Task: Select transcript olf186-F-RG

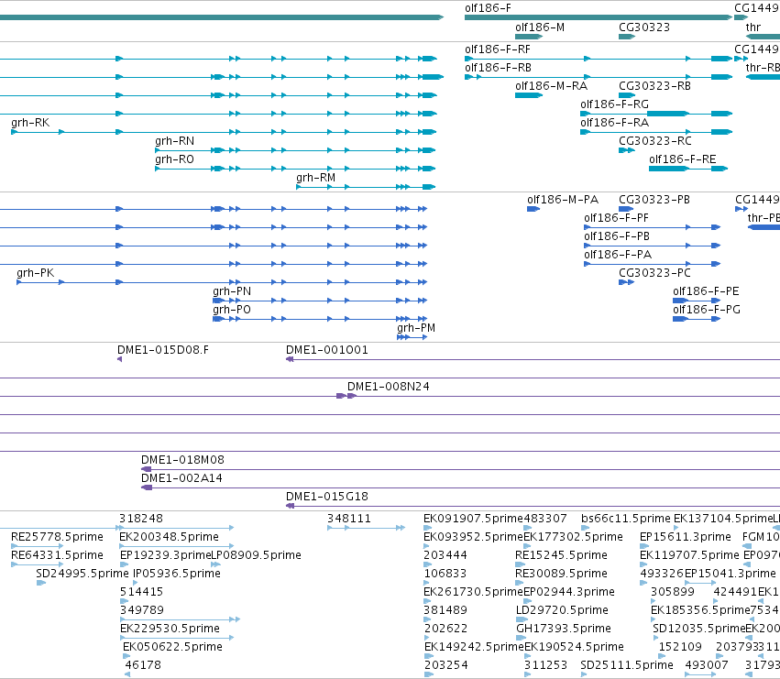Action: tap(614, 104)
